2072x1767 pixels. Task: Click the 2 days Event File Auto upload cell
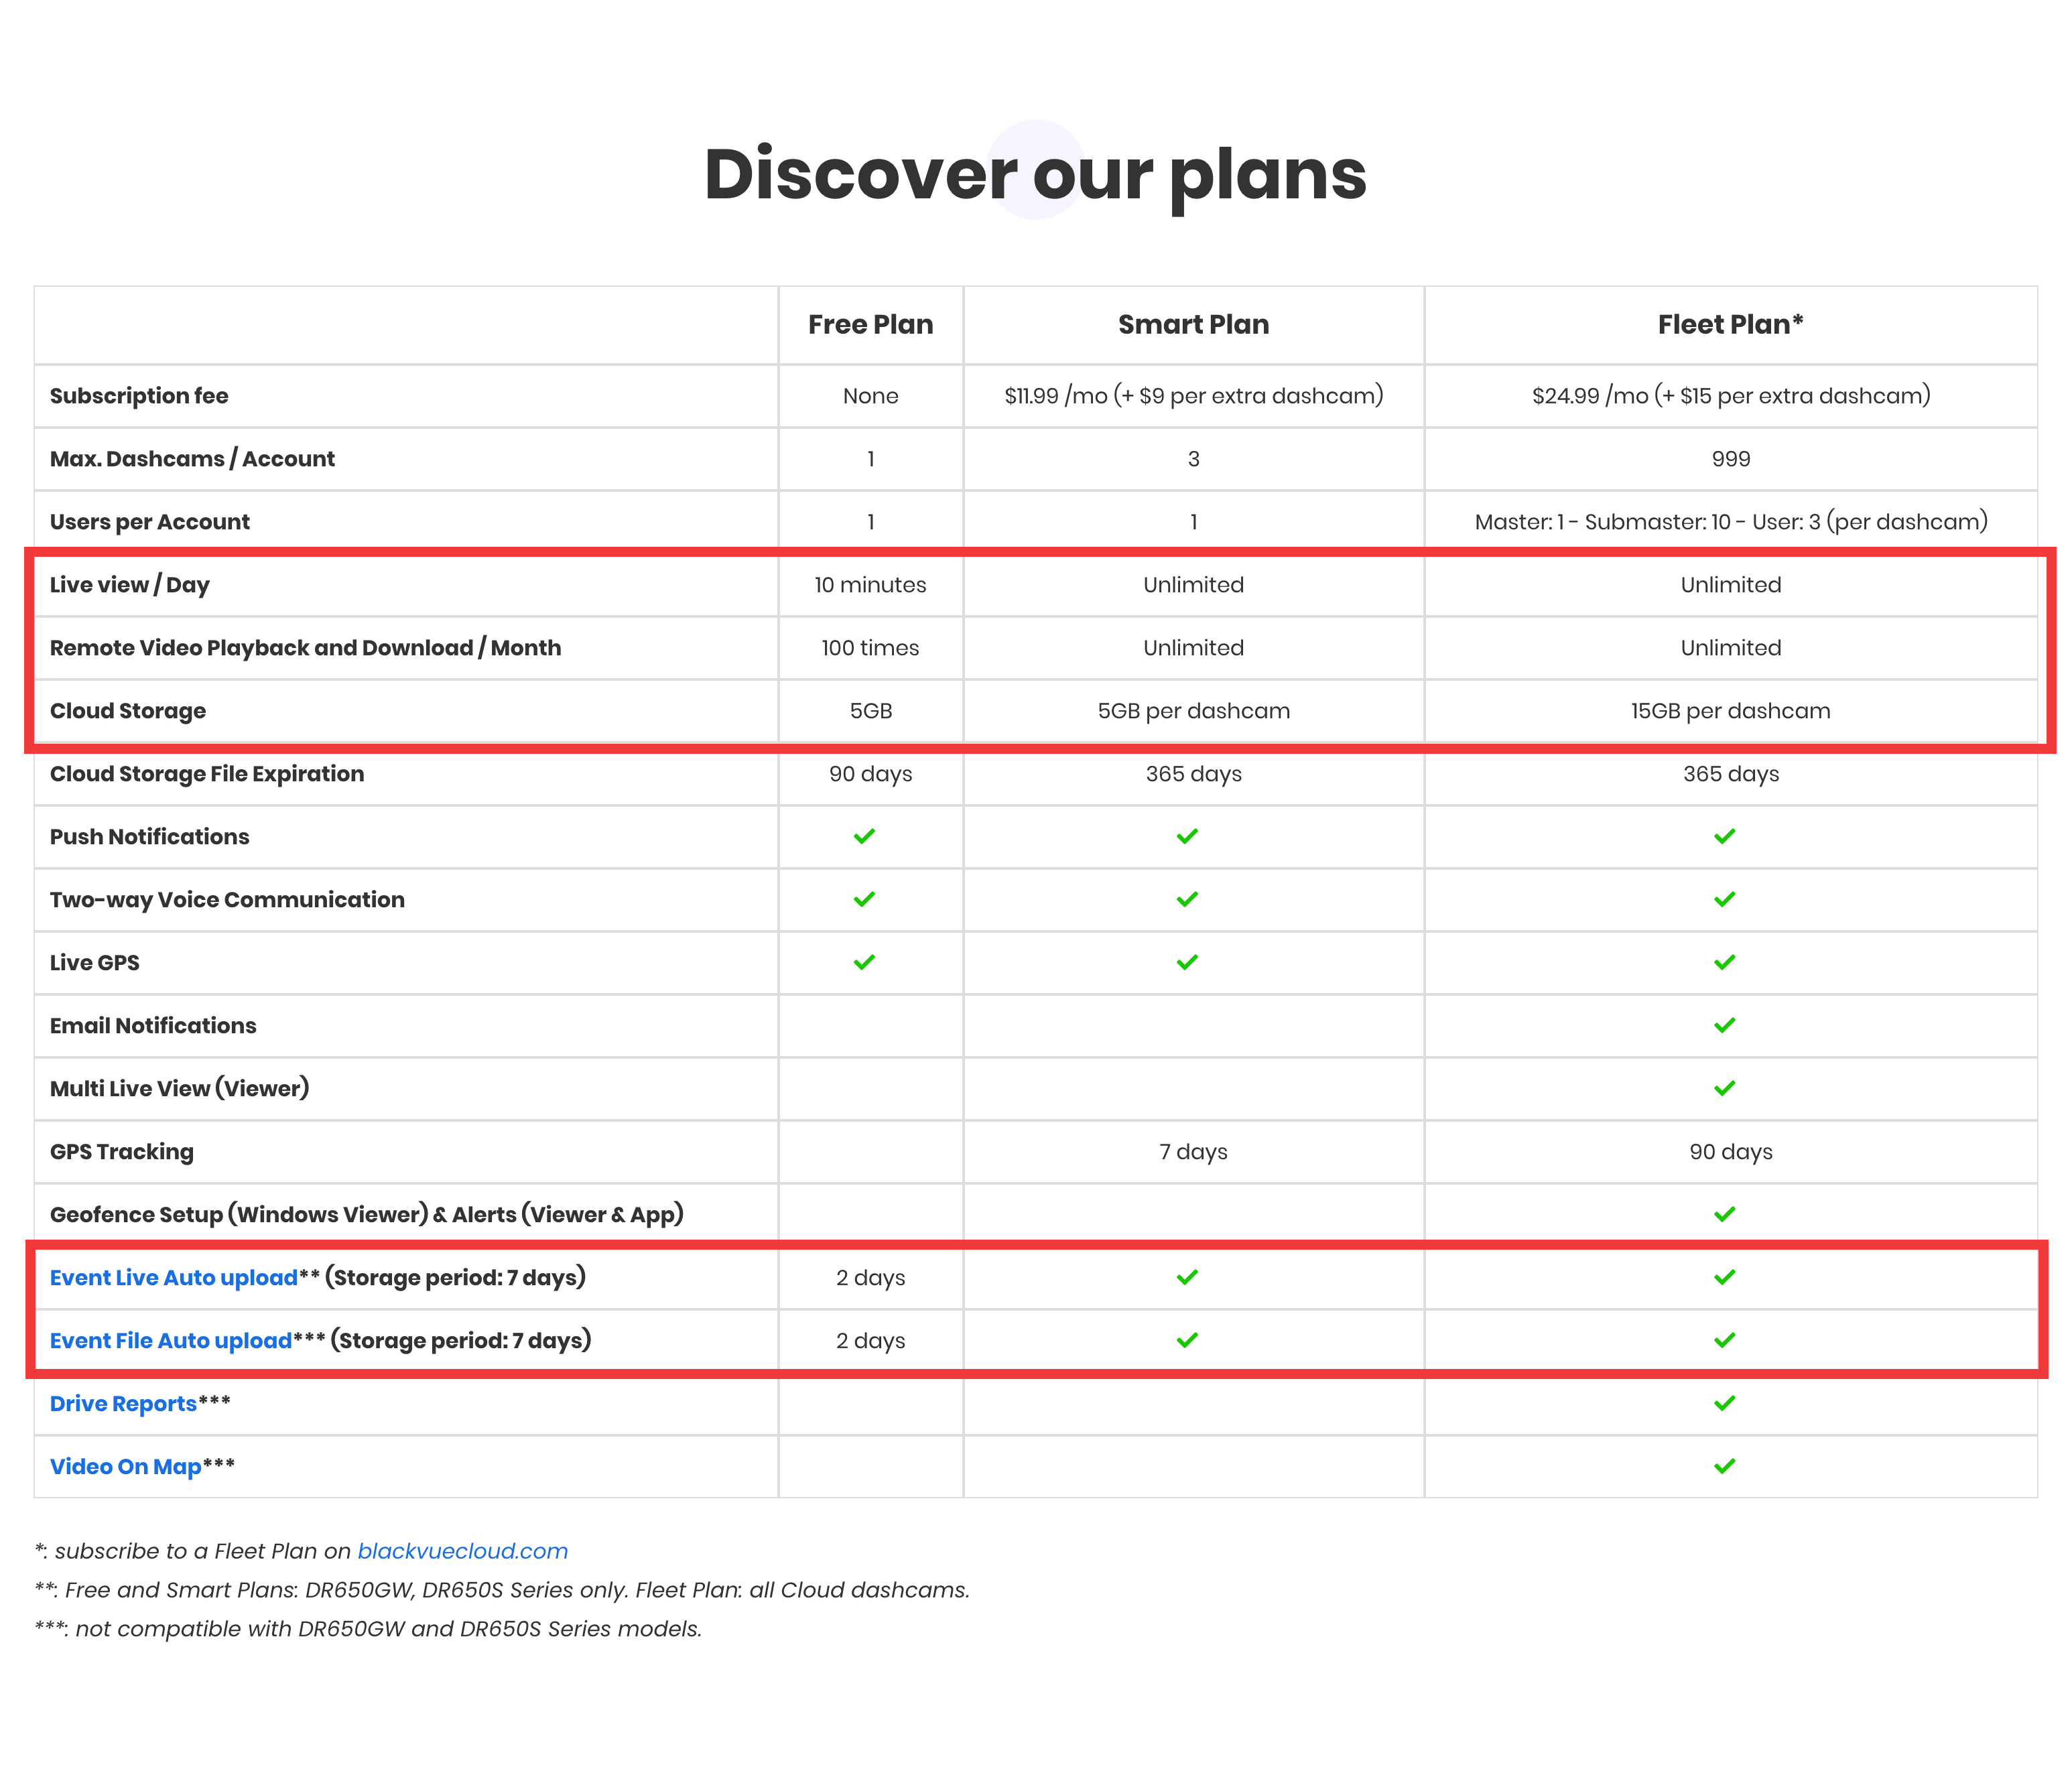click(870, 1341)
